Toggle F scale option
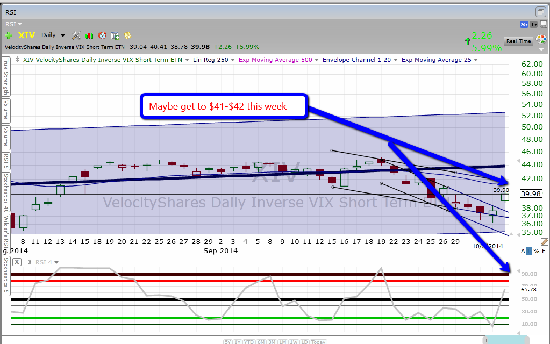Image resolution: width=550 pixels, height=344 pixels. [544, 251]
